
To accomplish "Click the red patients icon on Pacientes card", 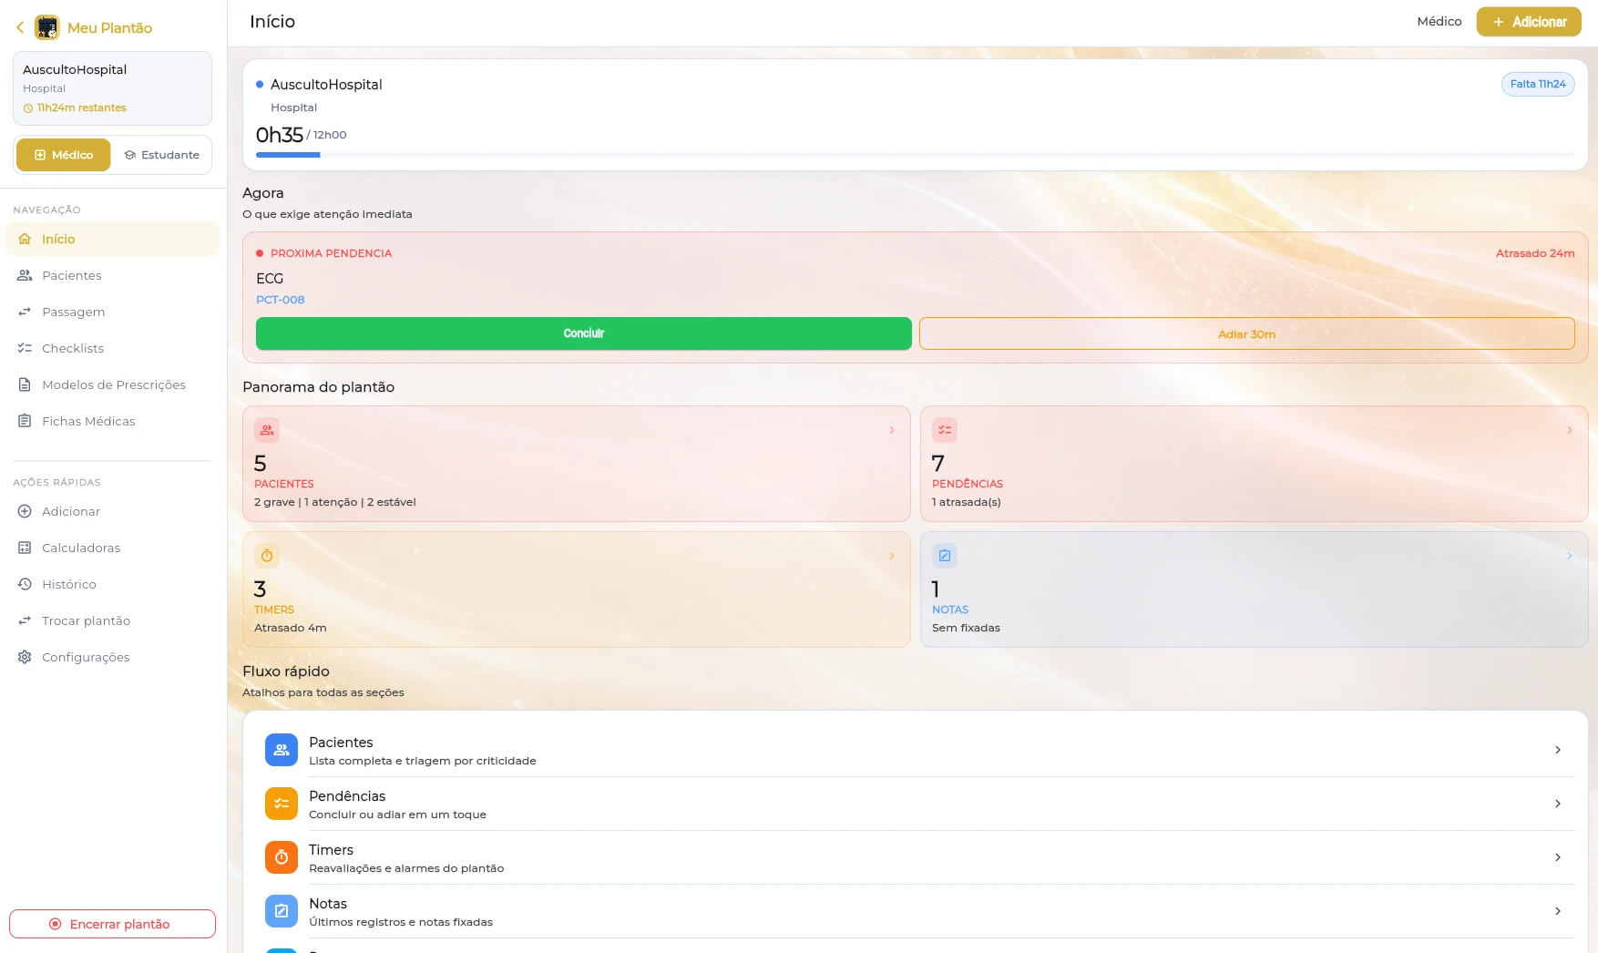I will pos(267,430).
